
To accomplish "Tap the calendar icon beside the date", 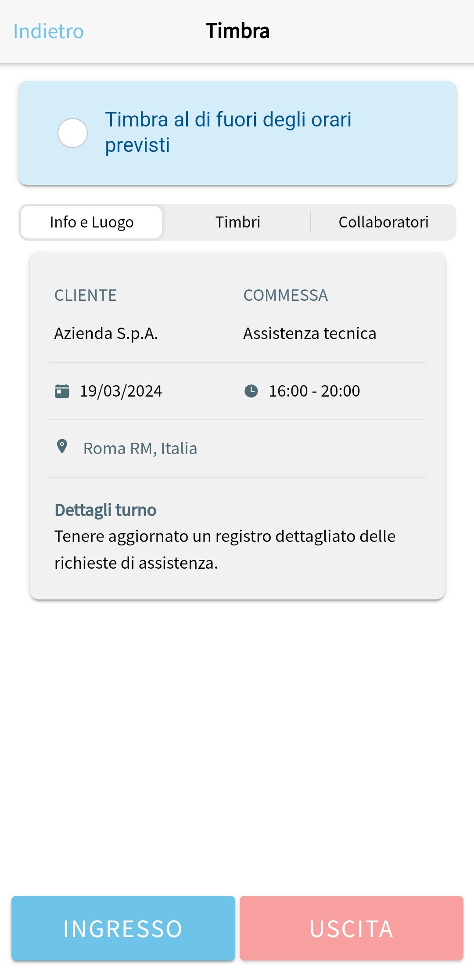I will (62, 391).
